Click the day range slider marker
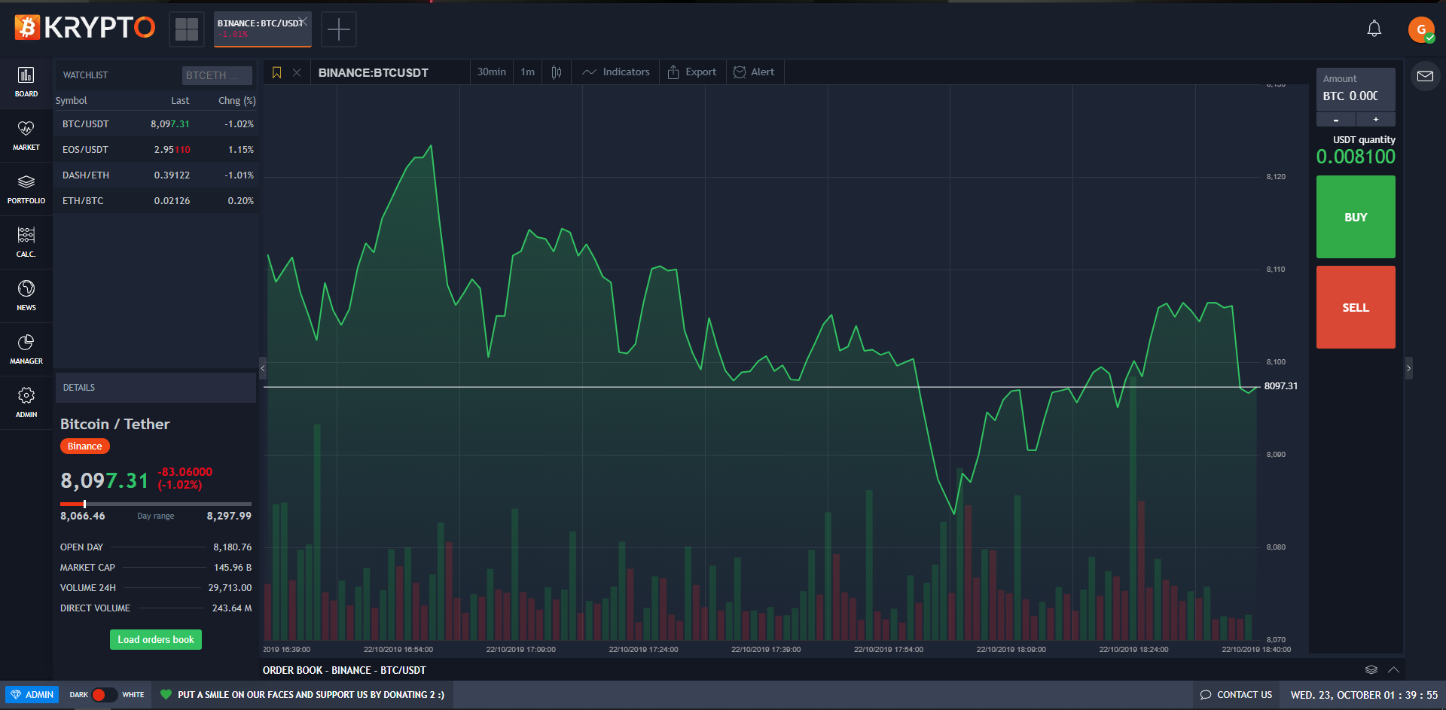1446x710 pixels. pos(84,504)
